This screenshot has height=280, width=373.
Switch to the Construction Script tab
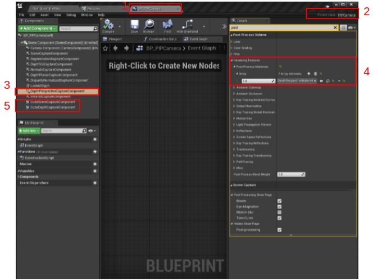pos(161,39)
